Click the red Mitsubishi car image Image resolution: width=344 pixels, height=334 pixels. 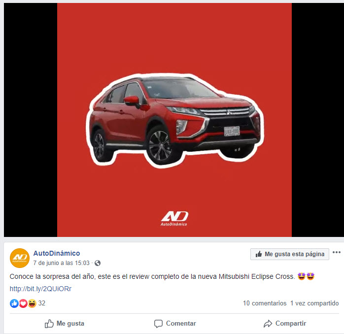tap(175, 121)
